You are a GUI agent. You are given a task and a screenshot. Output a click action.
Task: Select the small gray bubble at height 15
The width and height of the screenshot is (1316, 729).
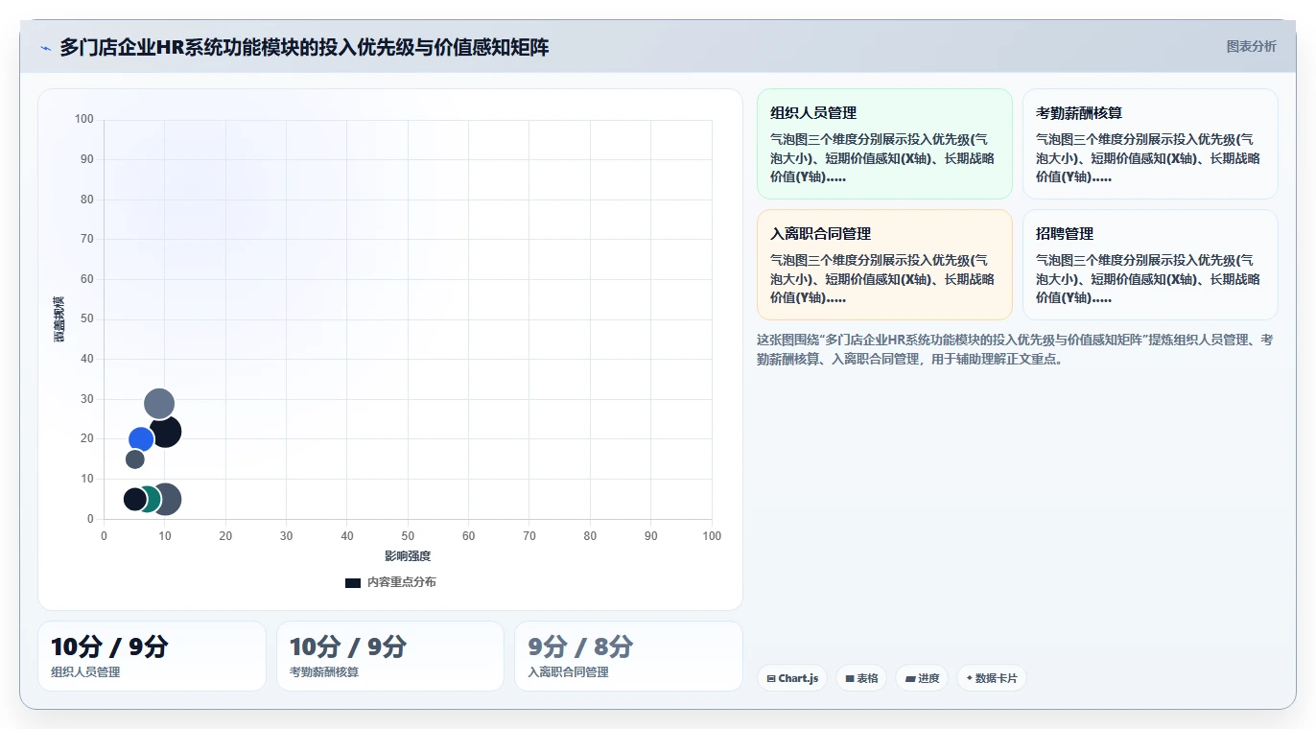pyautogui.click(x=135, y=459)
